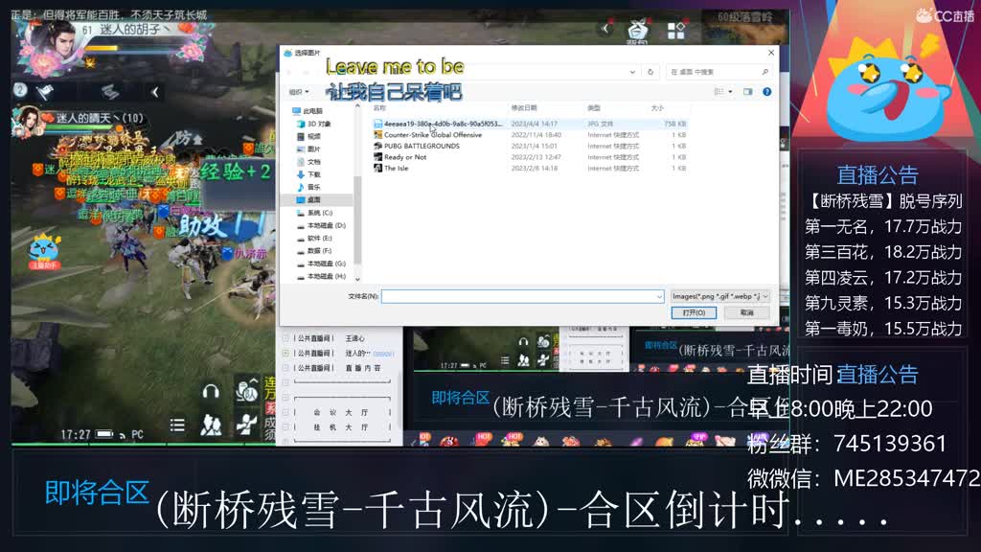Open the dialog help icon

pyautogui.click(x=767, y=92)
